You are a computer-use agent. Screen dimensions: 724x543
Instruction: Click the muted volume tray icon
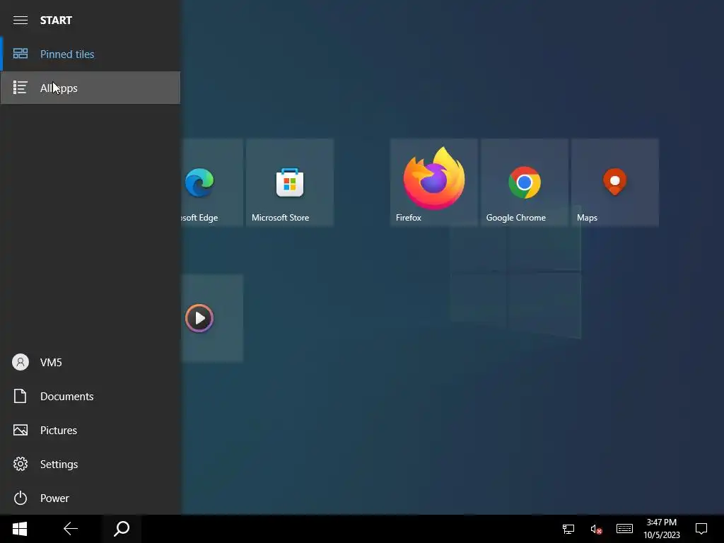(x=596, y=529)
